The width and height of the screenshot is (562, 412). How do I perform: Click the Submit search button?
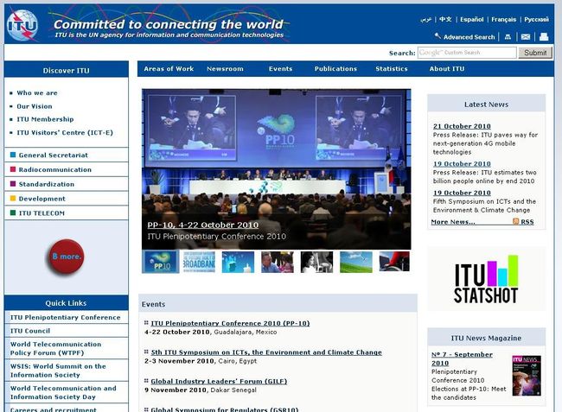coord(535,53)
